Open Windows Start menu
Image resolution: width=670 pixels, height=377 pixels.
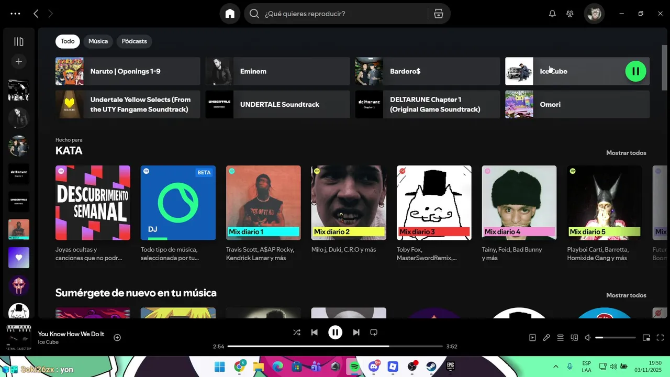219,367
